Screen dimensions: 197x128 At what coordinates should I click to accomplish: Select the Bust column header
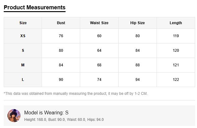pyautogui.click(x=61, y=23)
